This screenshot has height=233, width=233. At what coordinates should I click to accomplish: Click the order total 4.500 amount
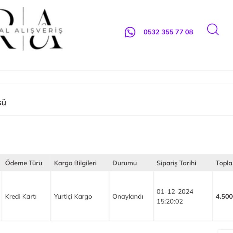tap(224, 197)
